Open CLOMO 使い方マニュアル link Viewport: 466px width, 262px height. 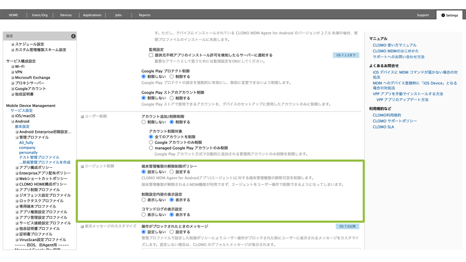pos(394,45)
